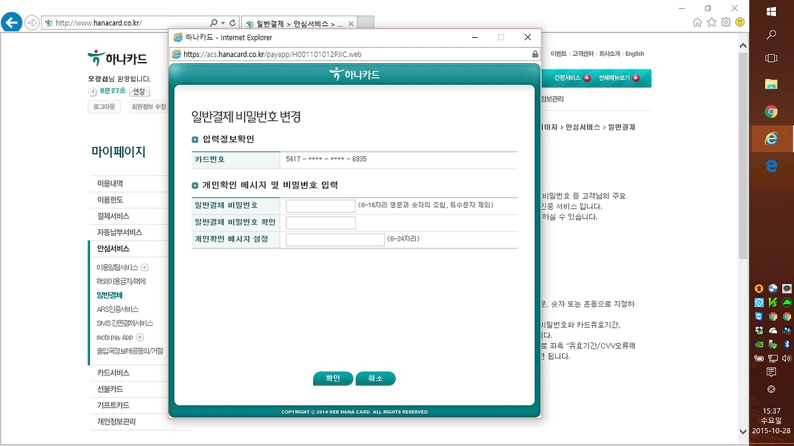794x446 pixels.
Task: Click the main page vertical scrollbar thumb
Action: tap(743, 155)
